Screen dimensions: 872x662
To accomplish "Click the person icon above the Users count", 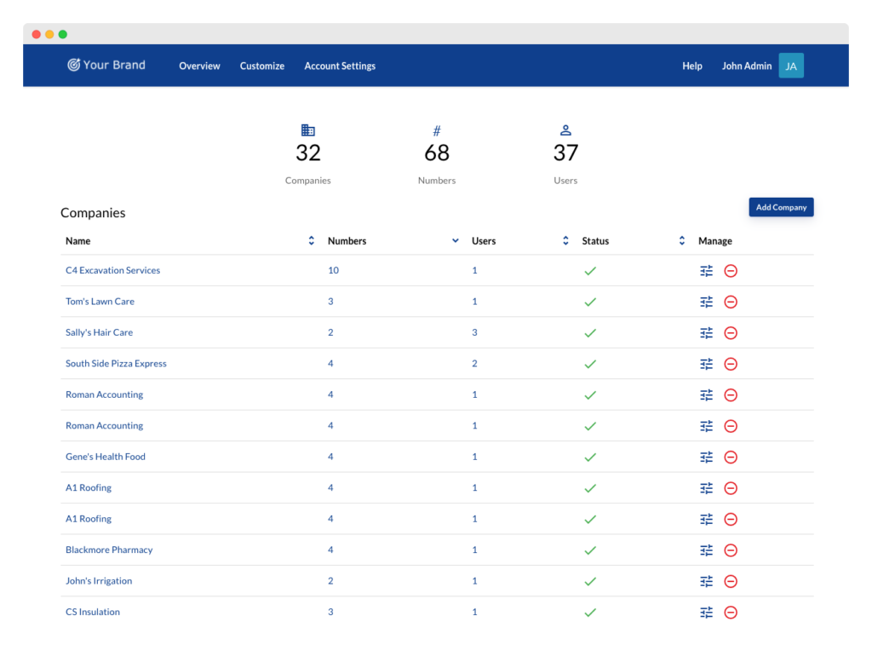I will tap(565, 130).
